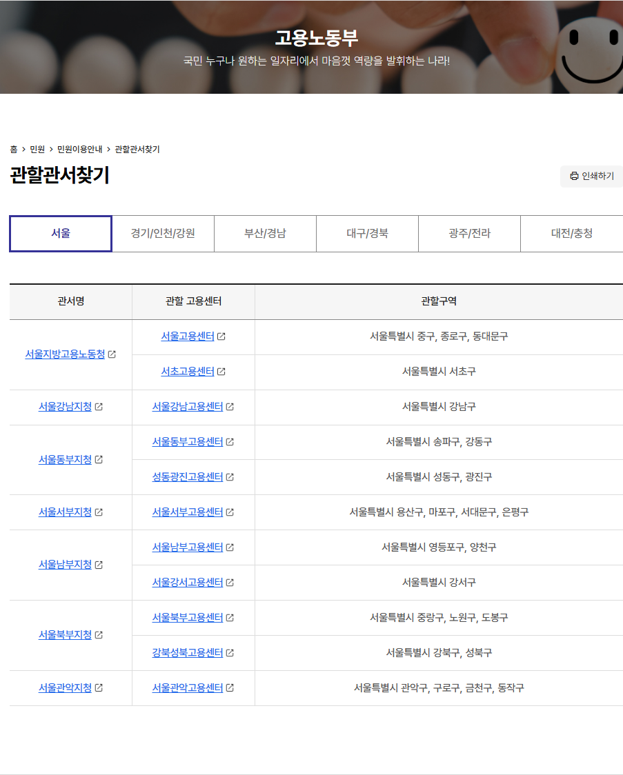This screenshot has width=623, height=775.
Task: Click the printer icon next to 인쇄하기
Action: tap(573, 177)
